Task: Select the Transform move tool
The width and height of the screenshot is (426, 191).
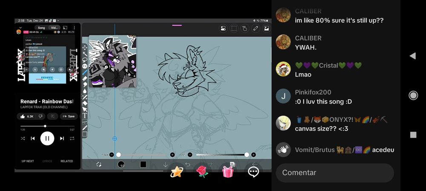Action: click(x=85, y=48)
